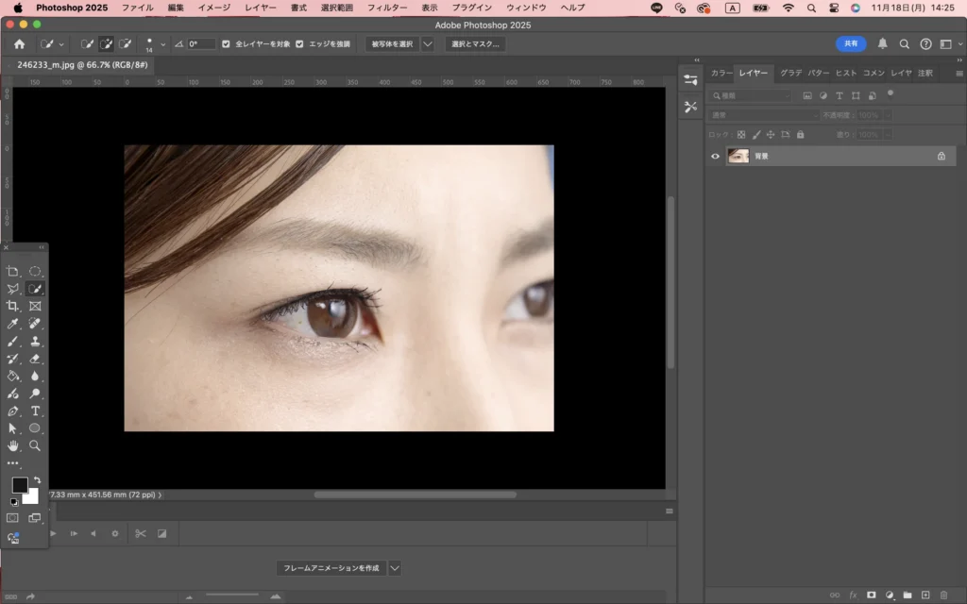This screenshot has height=604, width=967.
Task: Select the Clone Stamp tool
Action: point(35,342)
